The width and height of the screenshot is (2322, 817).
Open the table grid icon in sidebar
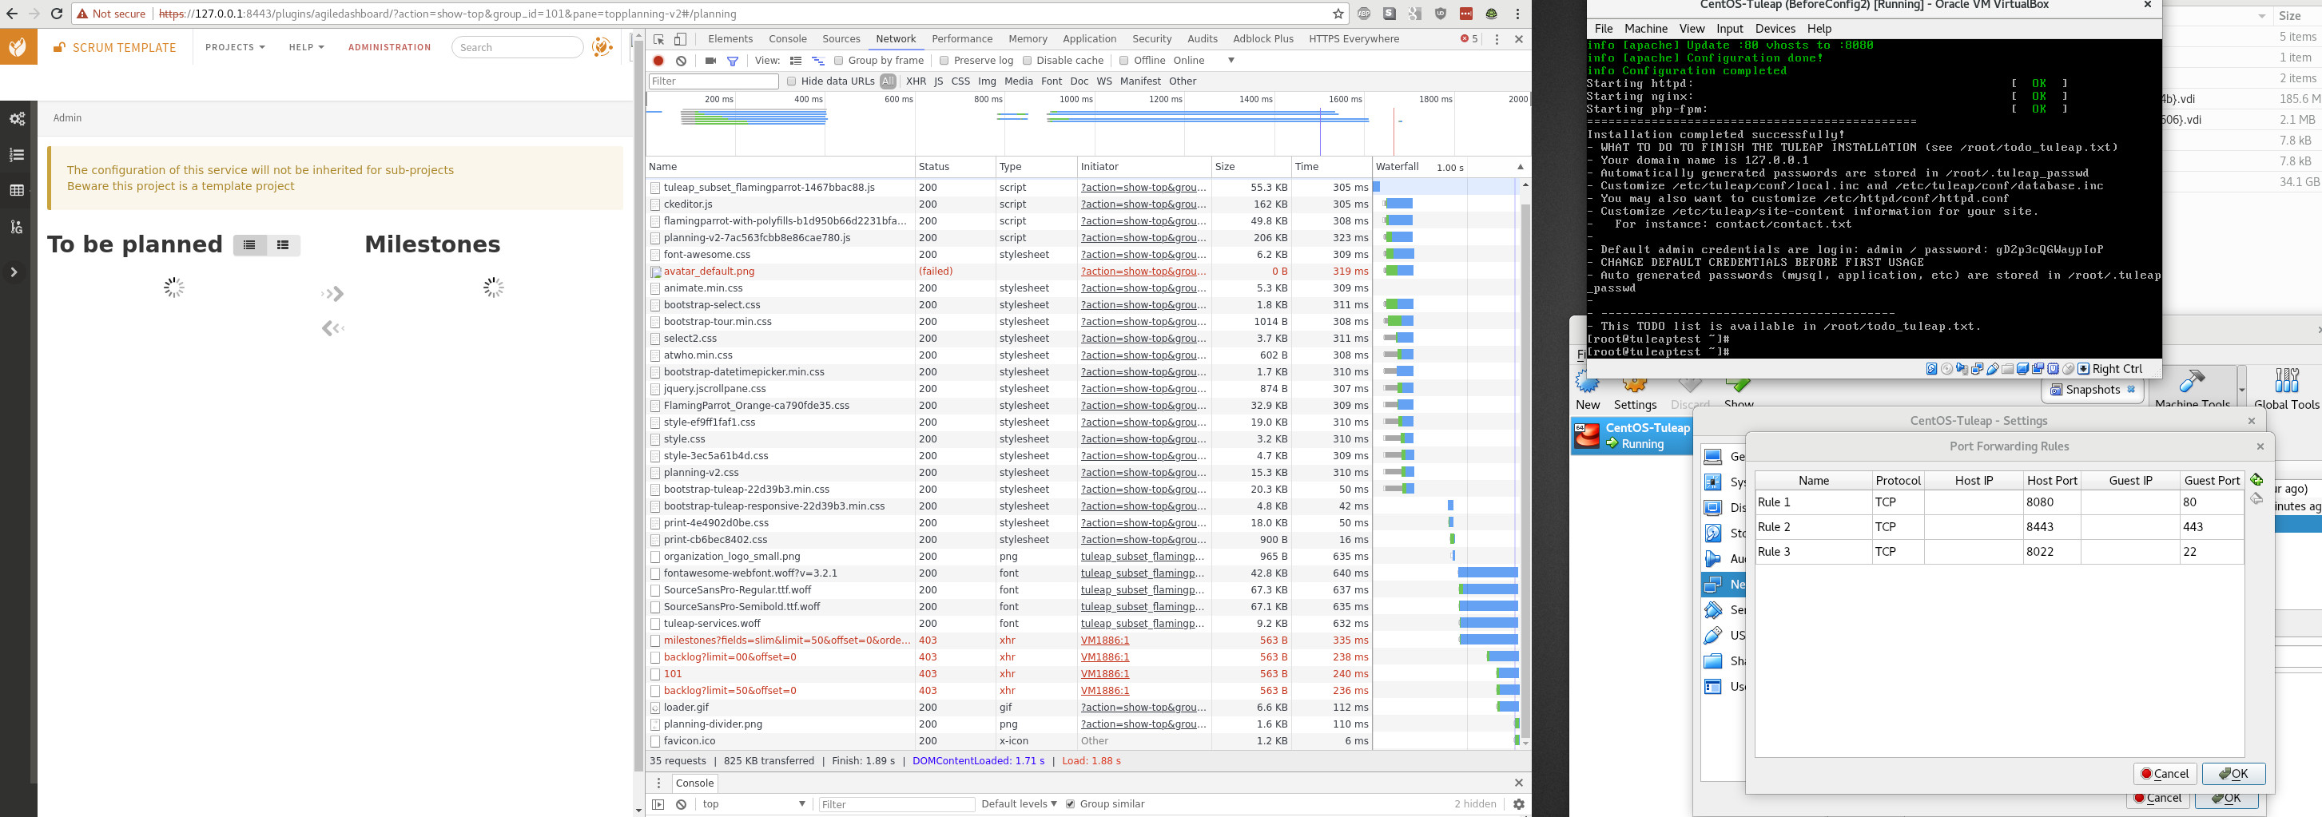pyautogui.click(x=16, y=190)
